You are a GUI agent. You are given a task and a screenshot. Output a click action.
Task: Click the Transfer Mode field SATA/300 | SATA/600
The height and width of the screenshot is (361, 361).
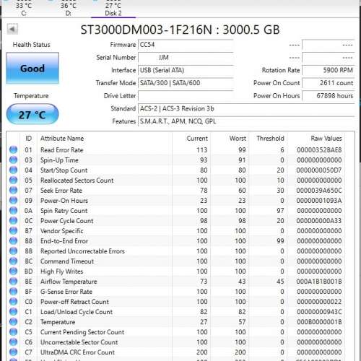coord(186,83)
